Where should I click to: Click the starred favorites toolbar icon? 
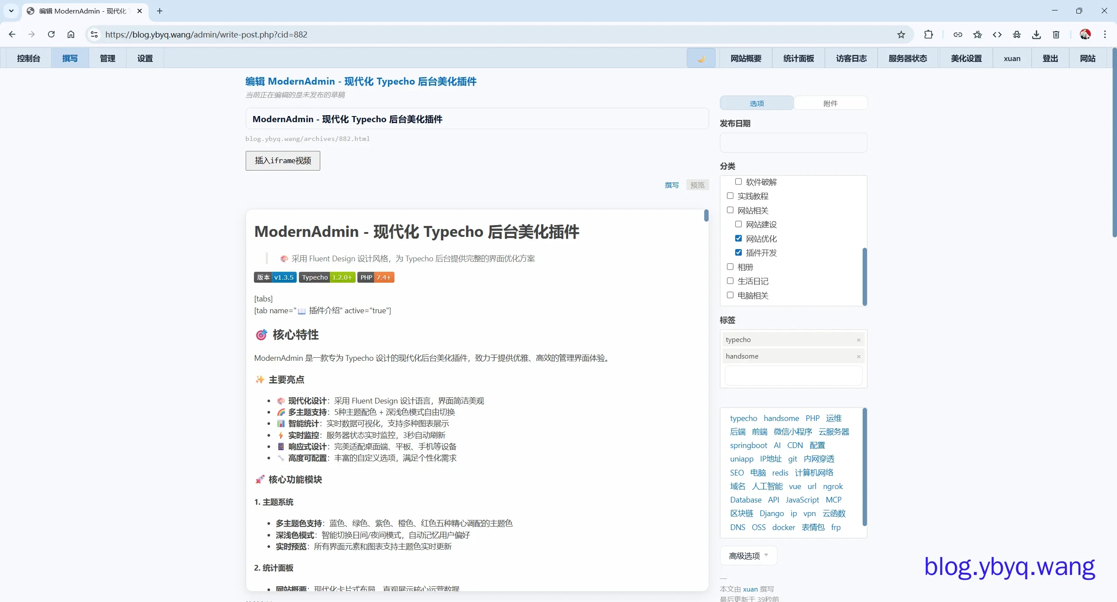pos(977,34)
